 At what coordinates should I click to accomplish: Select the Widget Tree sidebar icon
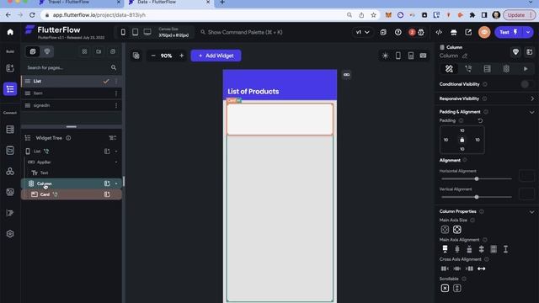point(10,89)
